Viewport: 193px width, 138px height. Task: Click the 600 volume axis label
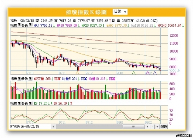click(172, 84)
